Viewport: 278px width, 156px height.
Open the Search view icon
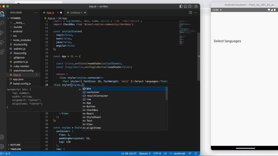2,23
